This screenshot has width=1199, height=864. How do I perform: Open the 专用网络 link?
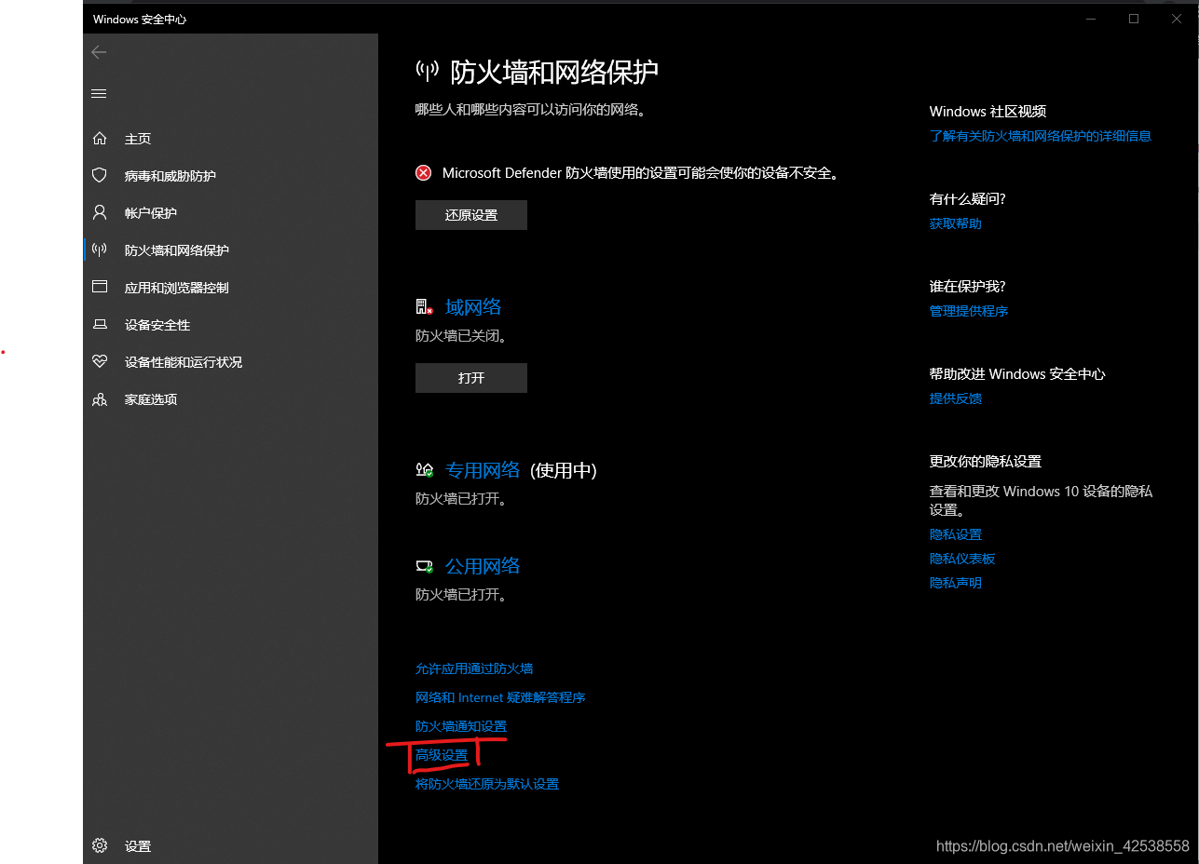[x=483, y=470]
